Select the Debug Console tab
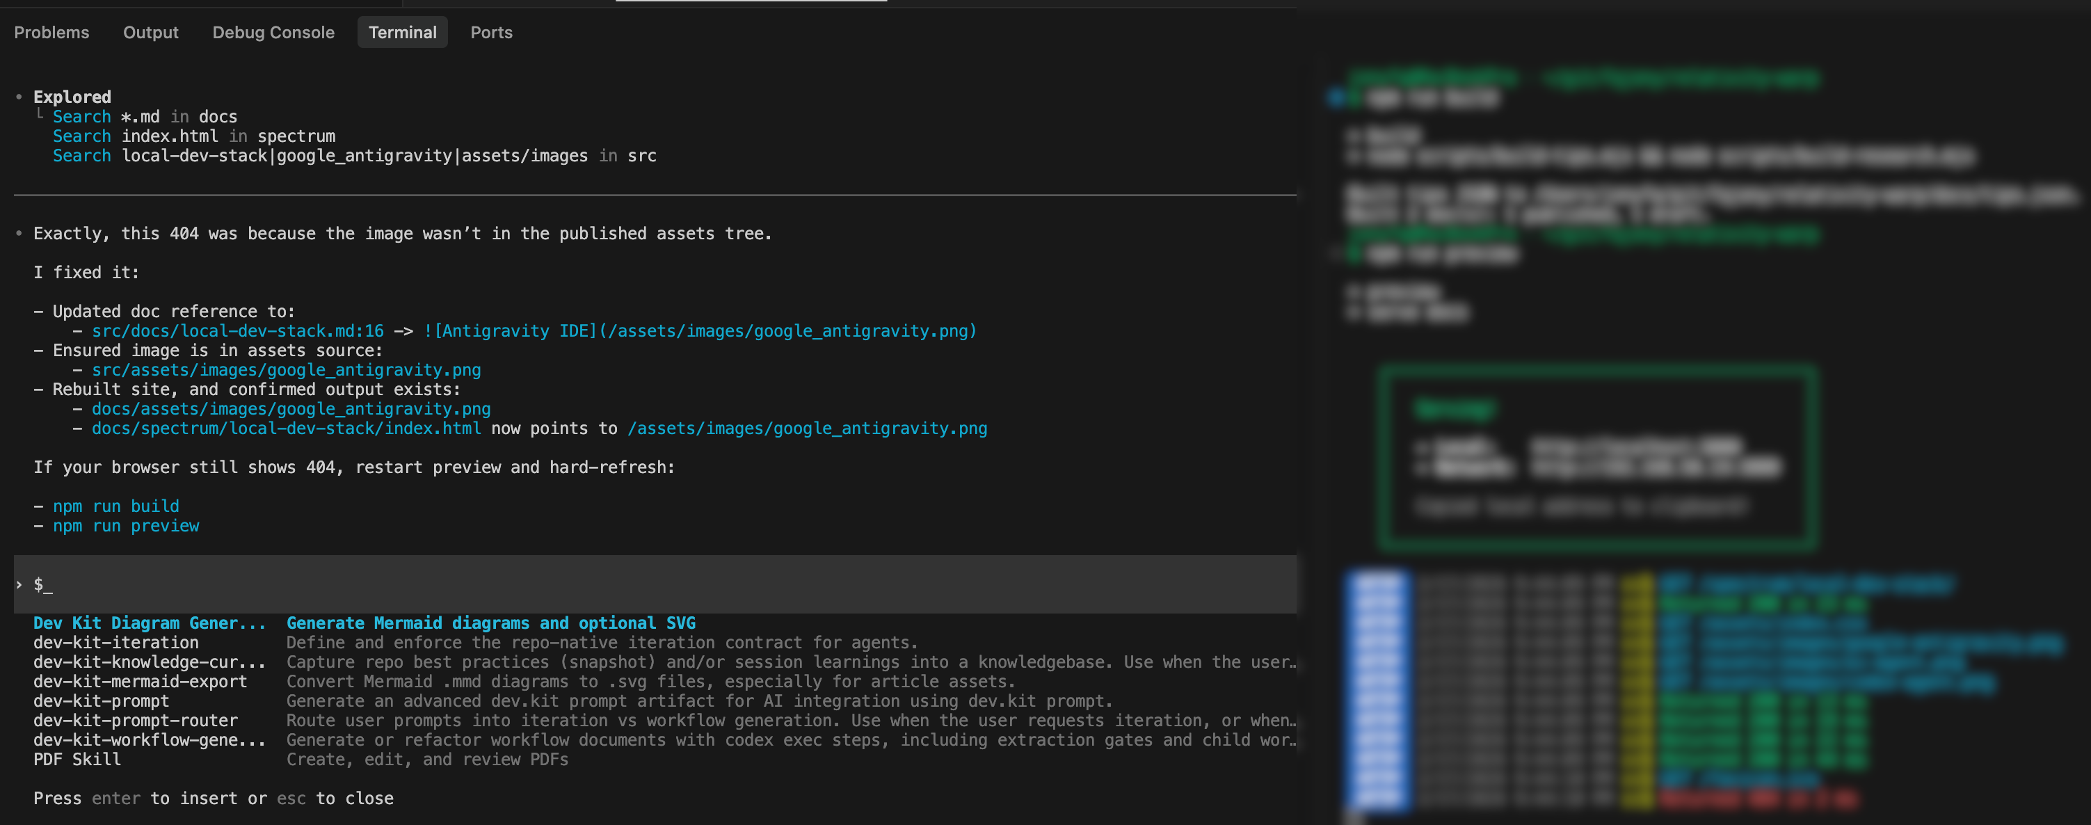This screenshot has width=2091, height=825. coord(273,33)
